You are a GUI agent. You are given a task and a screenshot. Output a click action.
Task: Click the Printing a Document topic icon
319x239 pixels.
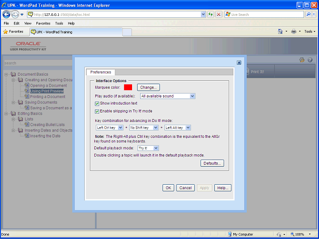point(27,97)
